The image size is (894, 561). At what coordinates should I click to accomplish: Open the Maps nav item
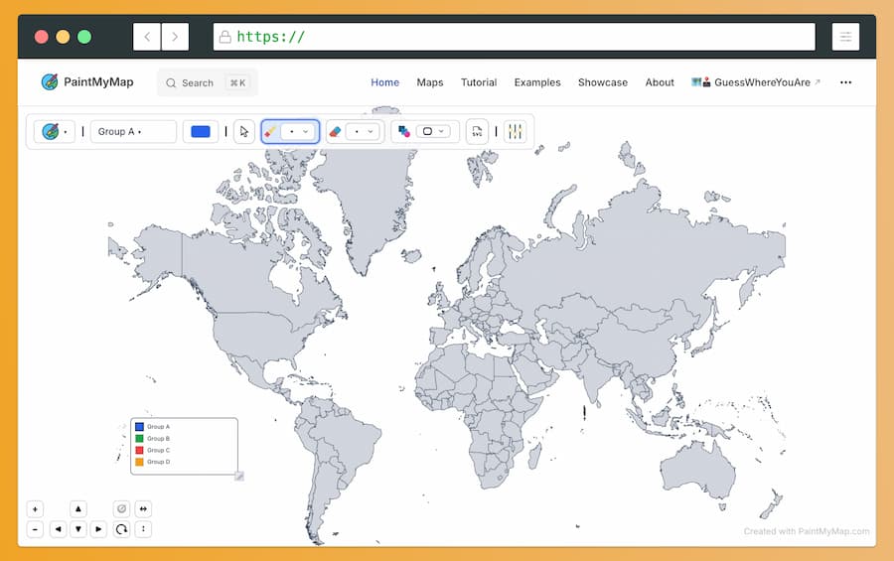pos(430,82)
